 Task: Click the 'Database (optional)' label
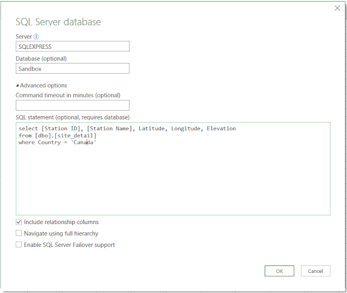coord(41,59)
